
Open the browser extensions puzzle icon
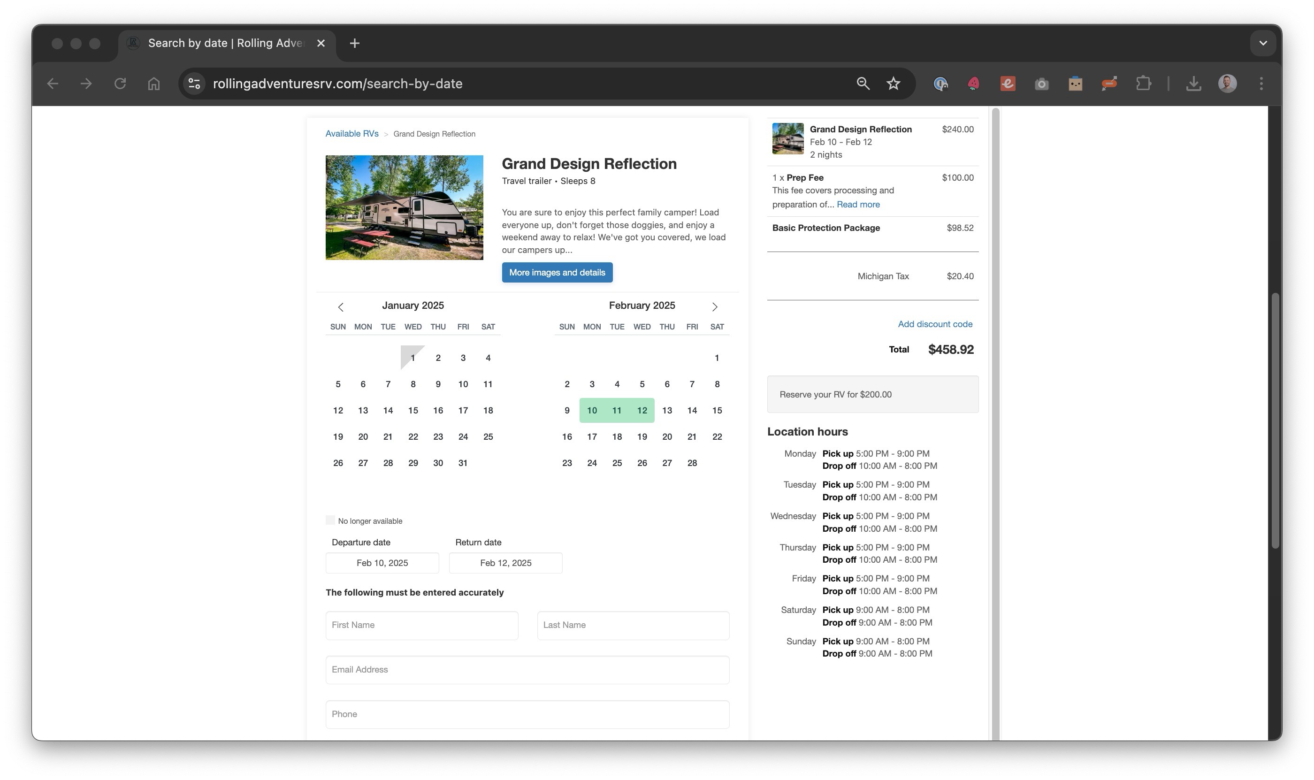1143,84
